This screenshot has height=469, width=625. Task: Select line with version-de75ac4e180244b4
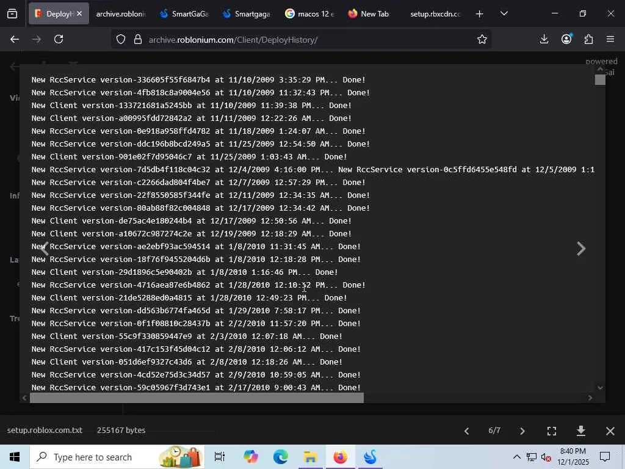[191, 221]
